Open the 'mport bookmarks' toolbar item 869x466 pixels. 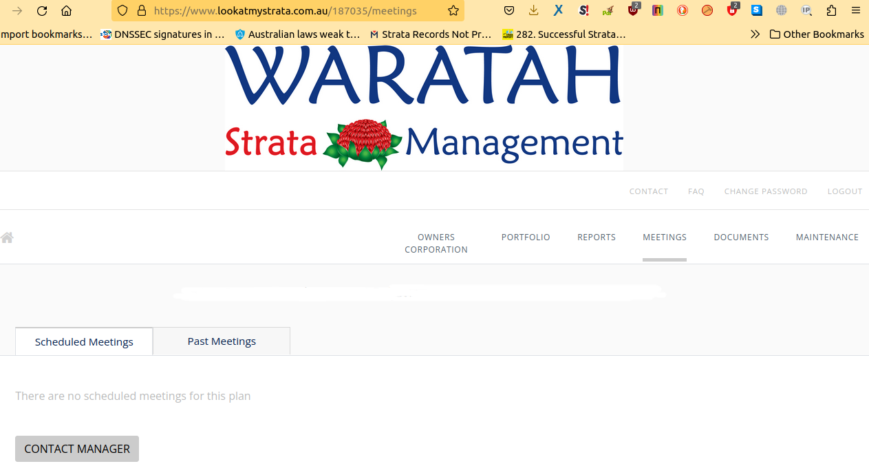point(46,34)
